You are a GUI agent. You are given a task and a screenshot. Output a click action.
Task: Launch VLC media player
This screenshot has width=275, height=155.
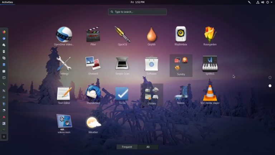click(x=210, y=95)
